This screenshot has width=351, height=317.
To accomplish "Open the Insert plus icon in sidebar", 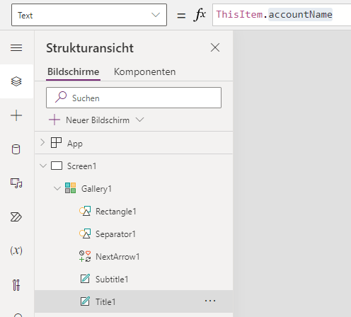I will point(16,115).
